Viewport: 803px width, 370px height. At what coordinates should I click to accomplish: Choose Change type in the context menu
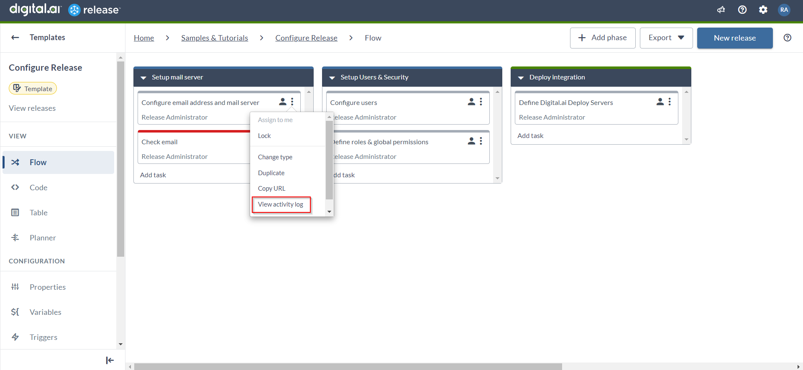pyautogui.click(x=275, y=157)
